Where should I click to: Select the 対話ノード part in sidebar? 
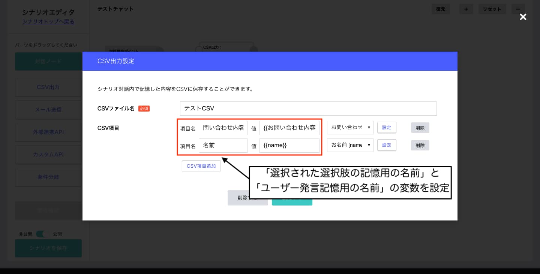click(48, 61)
